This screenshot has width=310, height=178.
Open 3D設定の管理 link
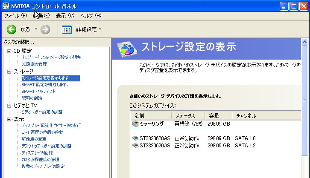[34, 64]
